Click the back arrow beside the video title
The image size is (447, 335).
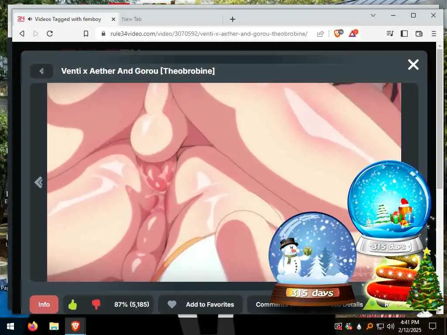pyautogui.click(x=41, y=71)
